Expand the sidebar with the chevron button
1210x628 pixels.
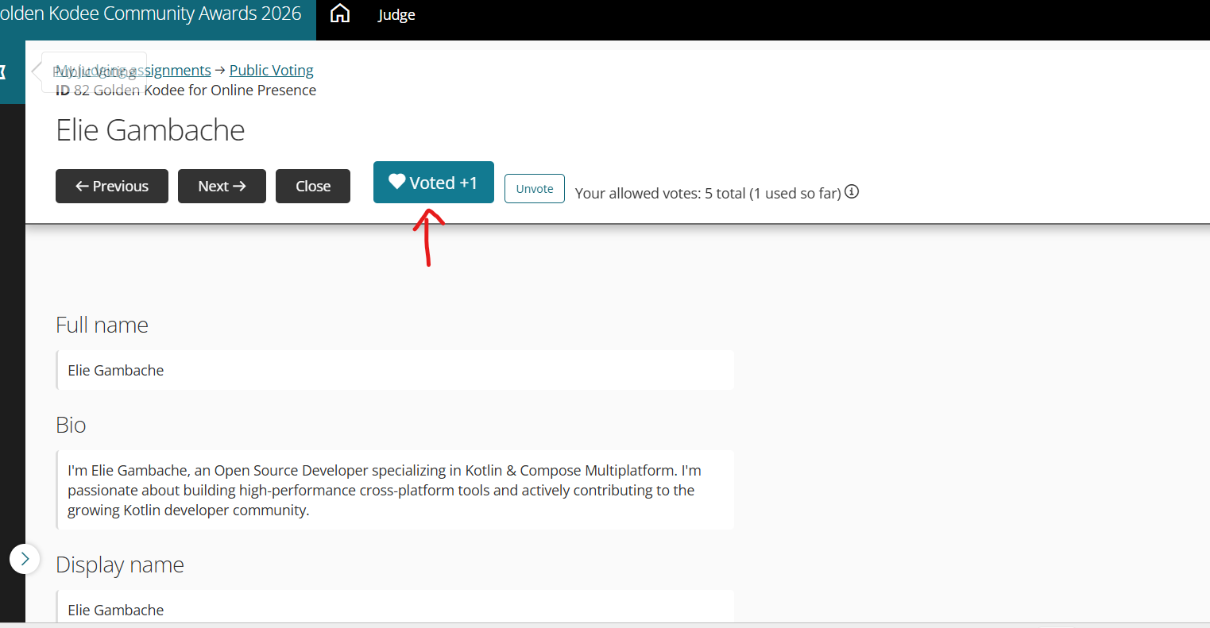point(25,558)
